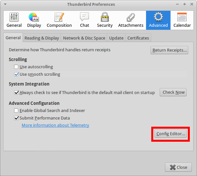Close window using title bar X
This screenshot has width=197, height=176.
click(192, 4)
